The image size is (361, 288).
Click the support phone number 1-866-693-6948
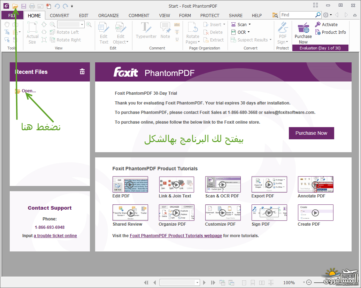[49, 227]
